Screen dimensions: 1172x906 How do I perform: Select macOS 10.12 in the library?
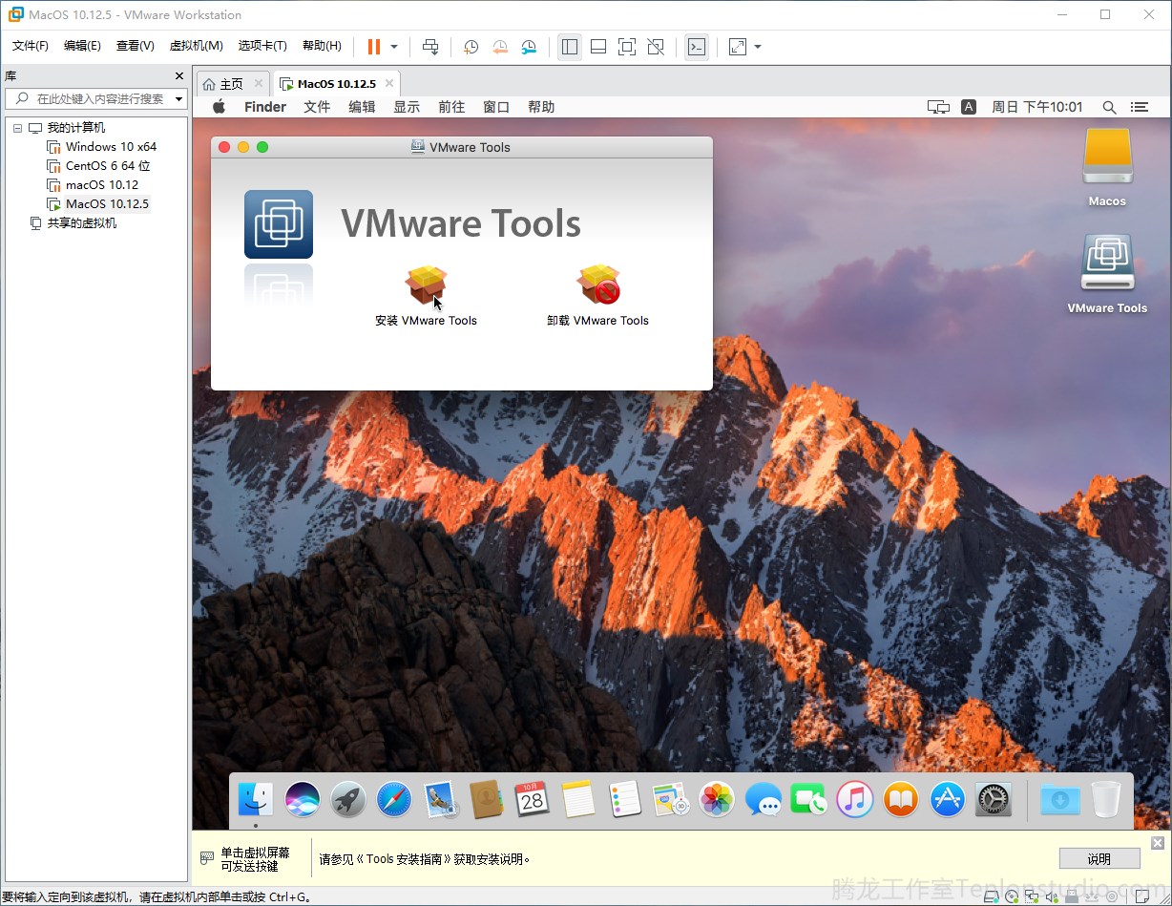point(102,185)
